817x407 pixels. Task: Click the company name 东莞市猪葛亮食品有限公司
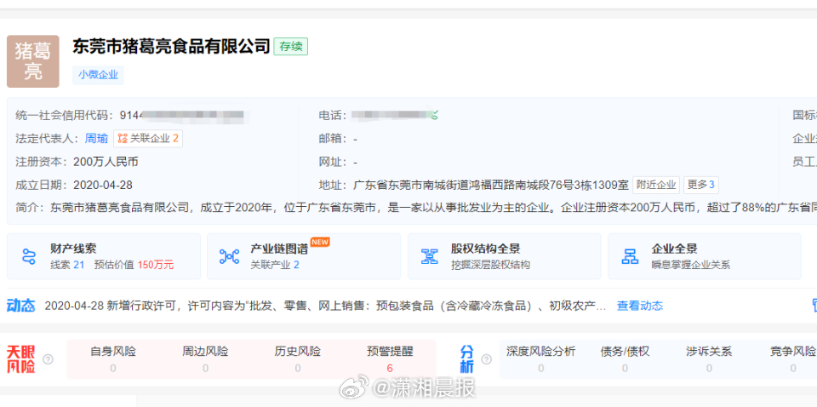pyautogui.click(x=171, y=47)
